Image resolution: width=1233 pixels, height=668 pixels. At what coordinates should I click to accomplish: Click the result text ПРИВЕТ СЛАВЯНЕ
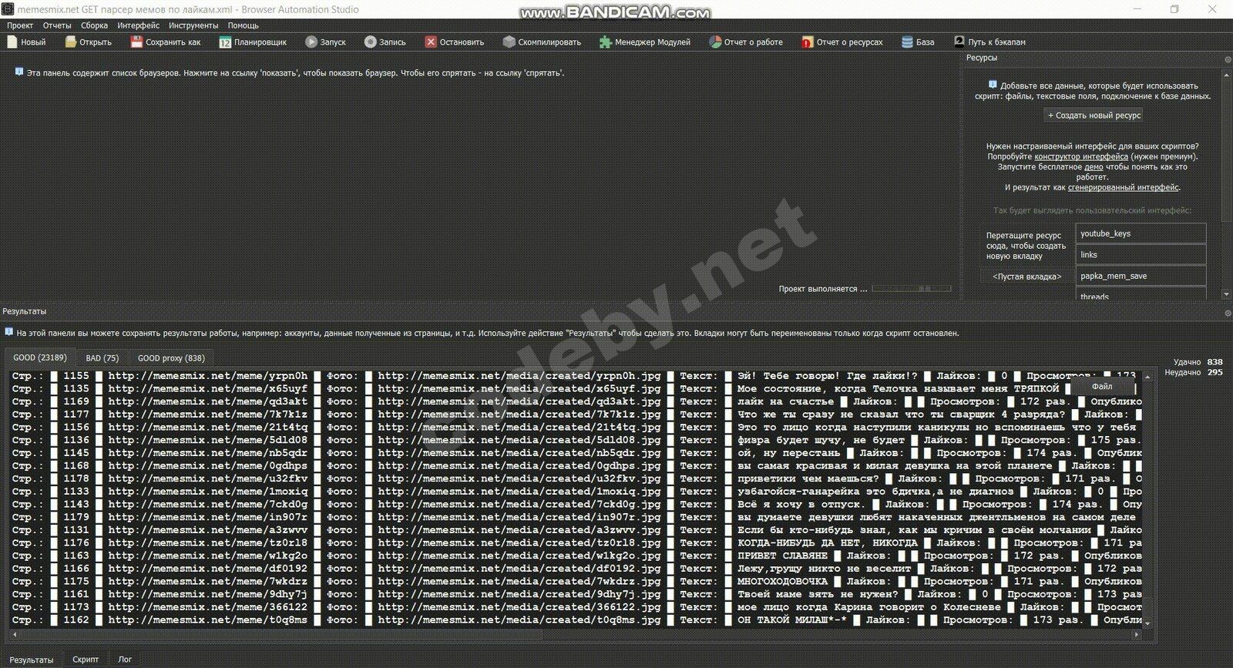tap(782, 556)
